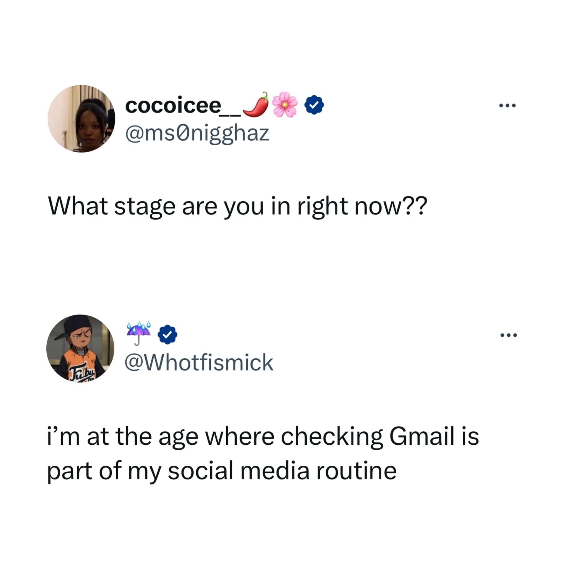The height and width of the screenshot is (566, 566).
Task: Go to the @Whotfismick handle link
Action: click(199, 363)
